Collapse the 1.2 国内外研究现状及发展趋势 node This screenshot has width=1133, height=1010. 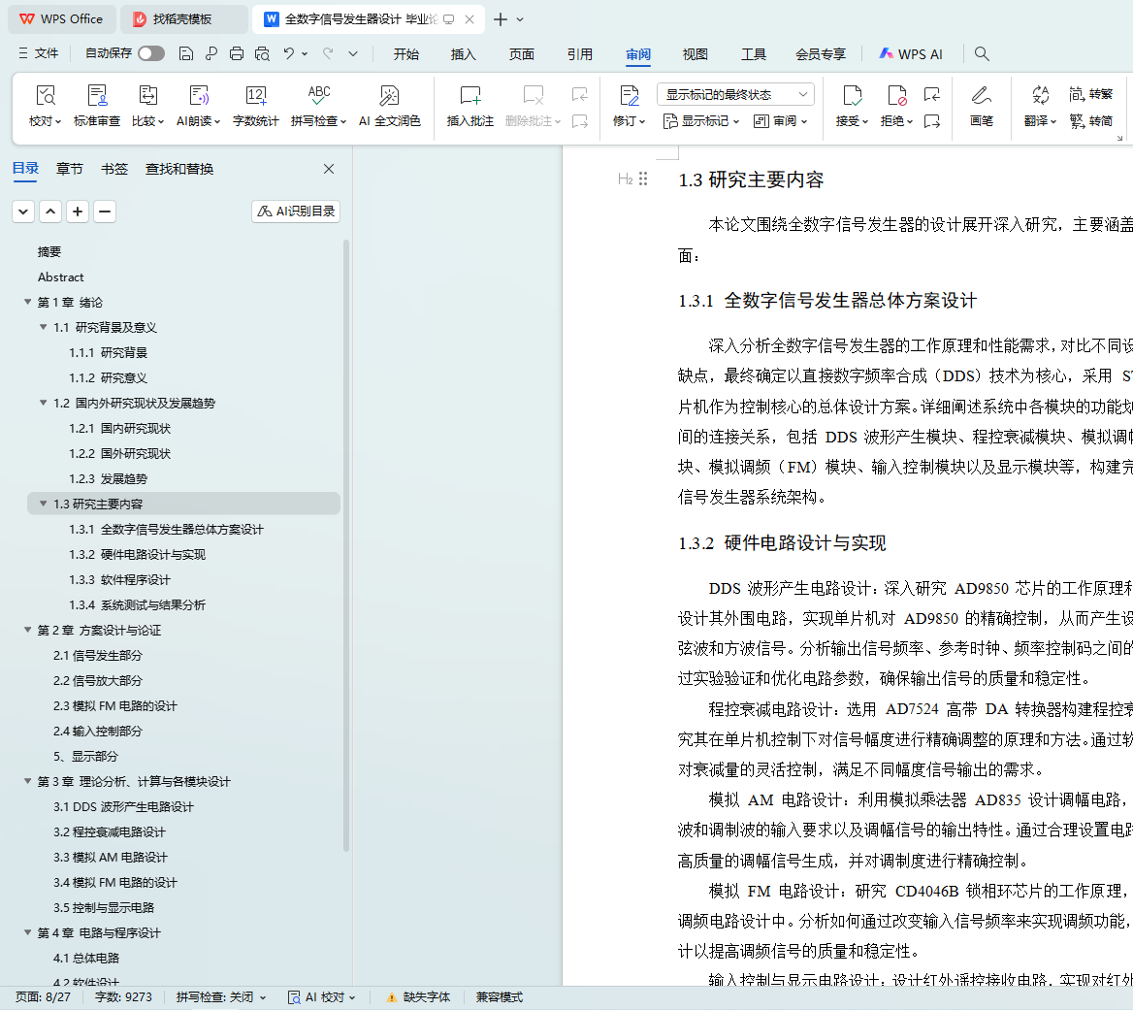coord(44,404)
